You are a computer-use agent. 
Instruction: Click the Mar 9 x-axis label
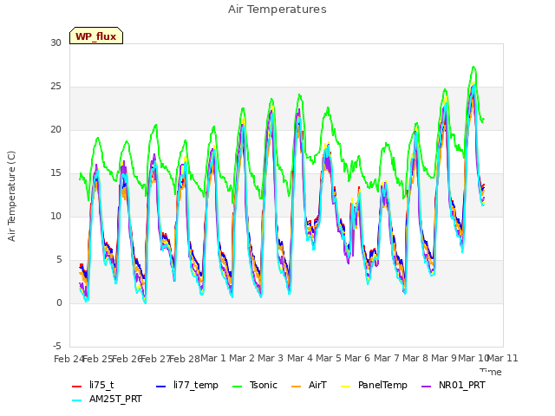(444, 358)
